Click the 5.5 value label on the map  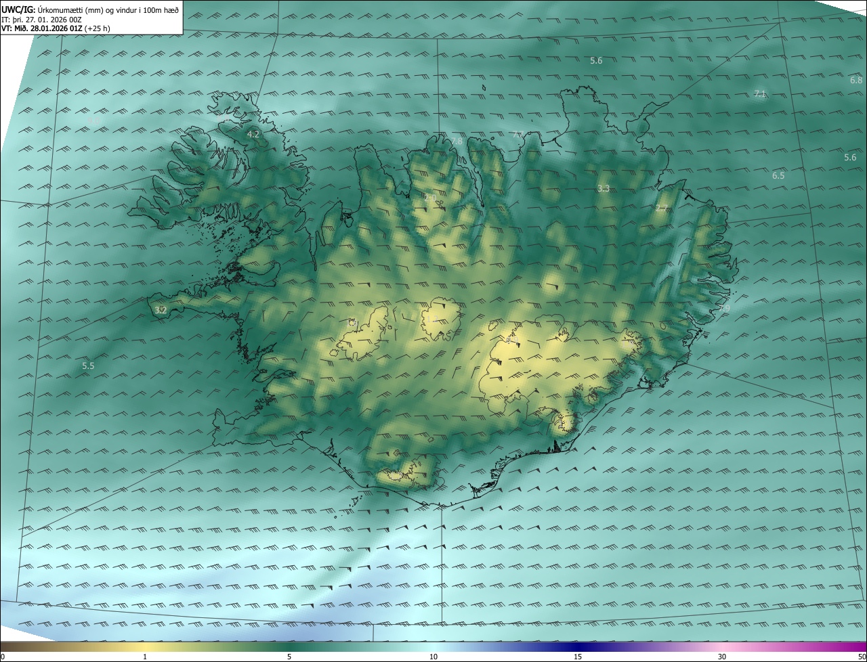click(x=88, y=366)
